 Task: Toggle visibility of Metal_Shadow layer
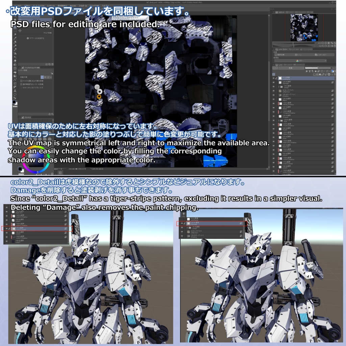coord(273,103)
